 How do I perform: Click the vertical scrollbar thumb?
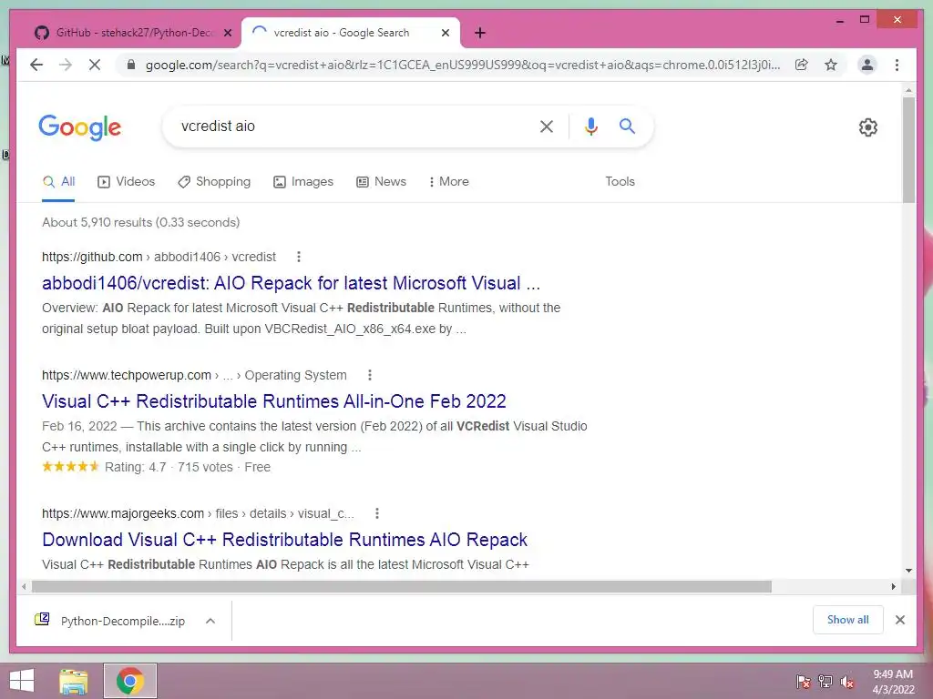(x=908, y=150)
